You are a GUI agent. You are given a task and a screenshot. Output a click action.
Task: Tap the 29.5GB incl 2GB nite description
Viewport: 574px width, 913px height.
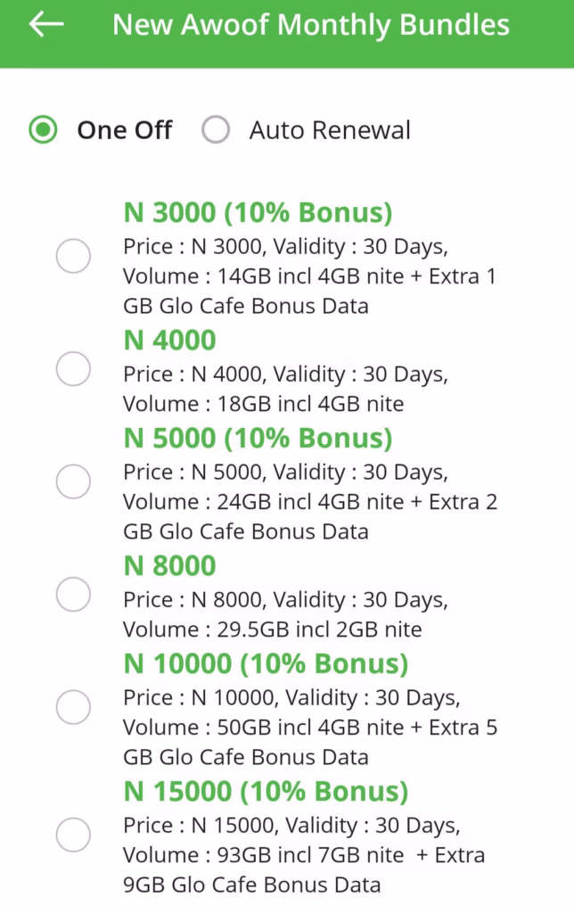click(x=320, y=629)
